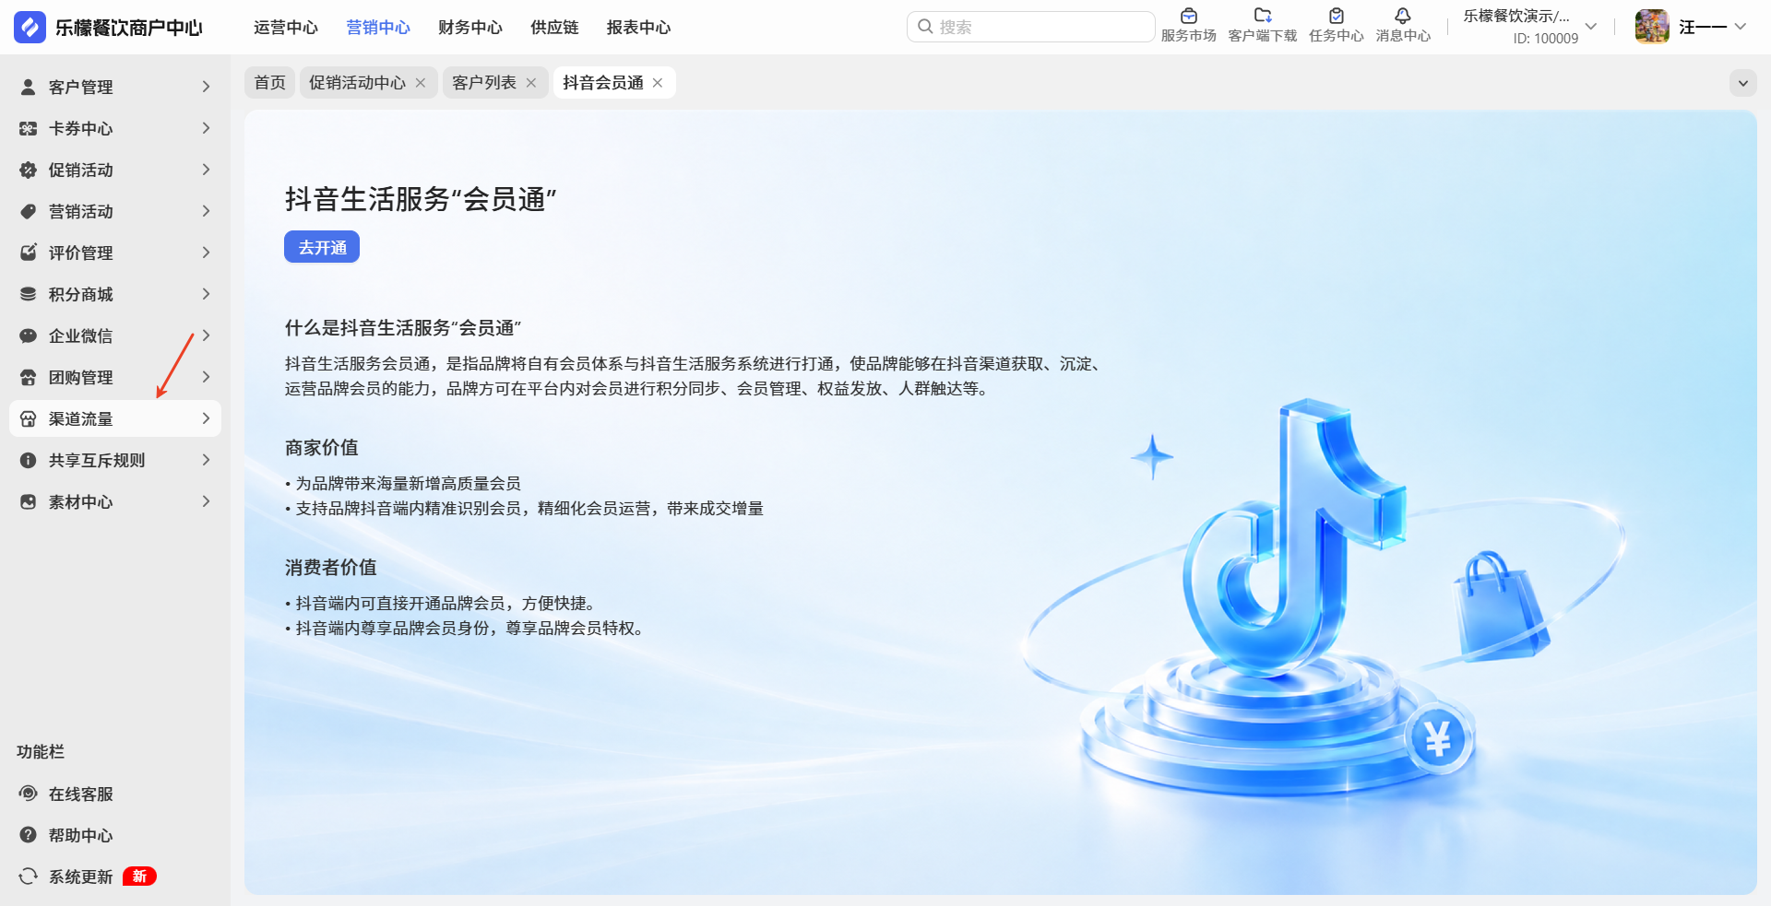Viewport: 1771px width, 906px height.
Task: Open the 消息中心 bell icon
Action: [x=1403, y=16]
